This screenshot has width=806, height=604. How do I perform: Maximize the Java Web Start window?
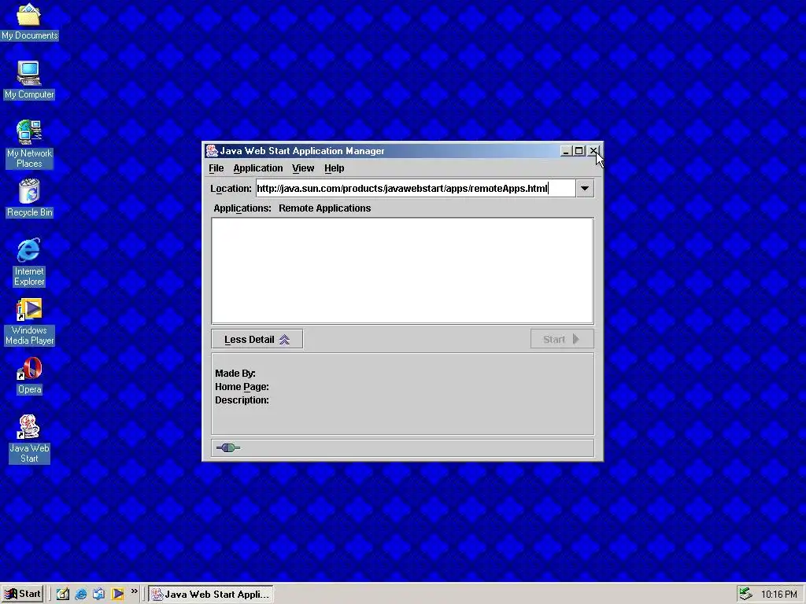[x=579, y=151]
